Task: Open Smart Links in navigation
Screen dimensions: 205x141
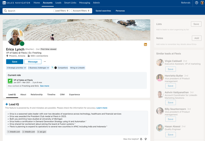Action: (70, 3)
